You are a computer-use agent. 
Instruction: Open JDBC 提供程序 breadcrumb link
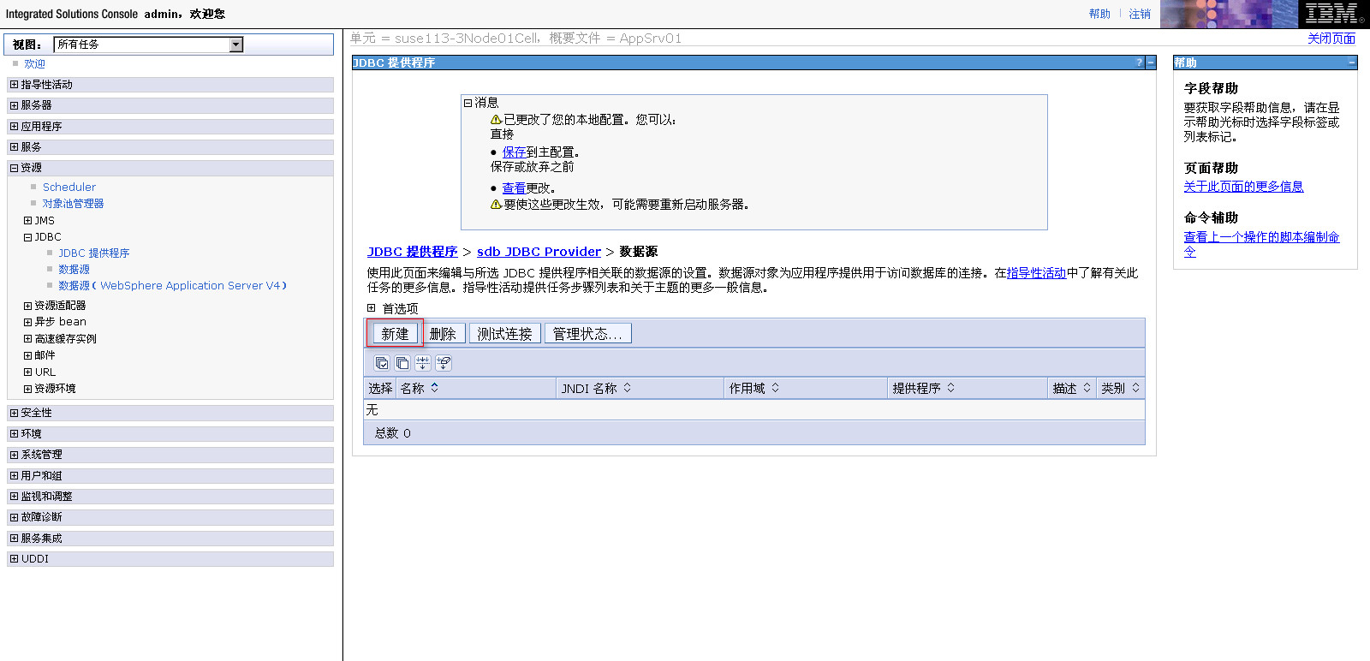click(413, 252)
